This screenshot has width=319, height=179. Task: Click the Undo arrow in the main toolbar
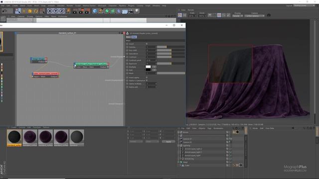[x=4, y=11]
